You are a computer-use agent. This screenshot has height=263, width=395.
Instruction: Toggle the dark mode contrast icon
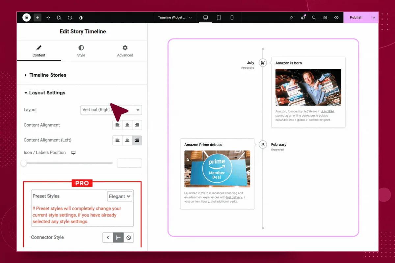point(81,17)
